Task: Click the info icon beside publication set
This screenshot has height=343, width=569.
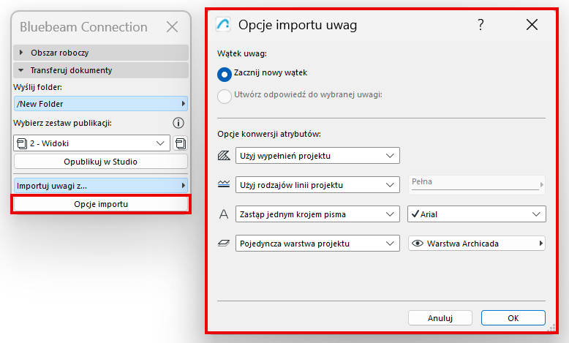Action: click(x=178, y=123)
